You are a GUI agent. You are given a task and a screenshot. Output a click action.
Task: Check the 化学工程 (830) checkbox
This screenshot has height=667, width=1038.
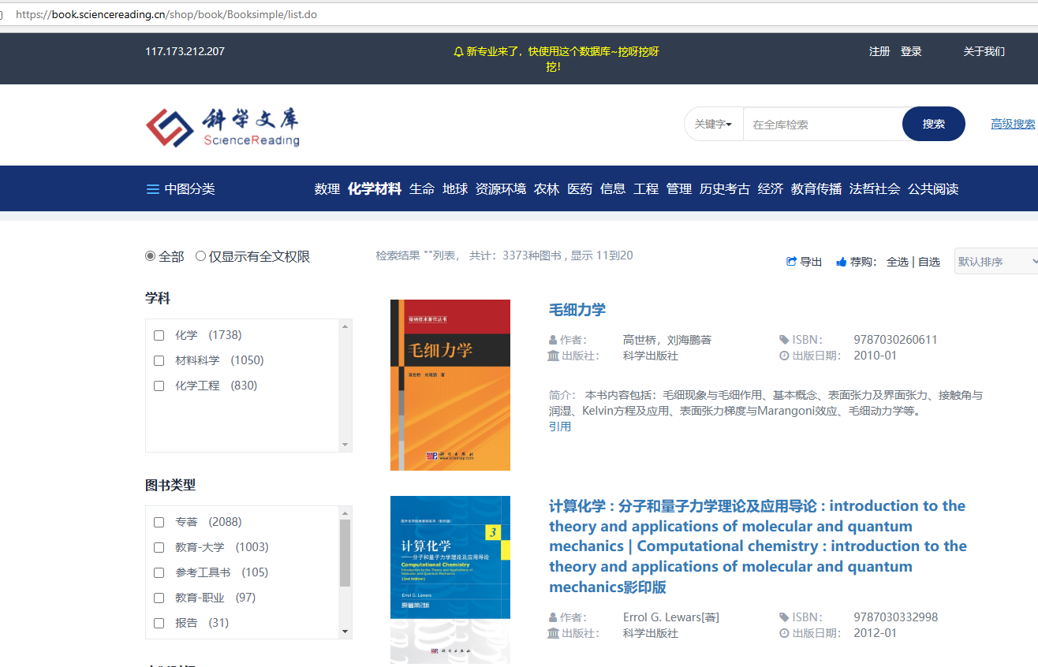click(159, 386)
